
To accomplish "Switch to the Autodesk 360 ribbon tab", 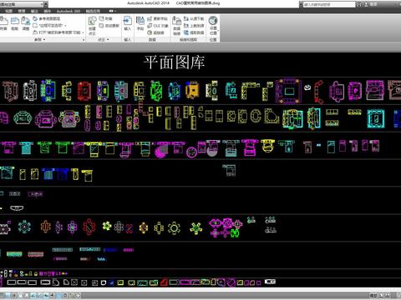I will [x=69, y=11].
